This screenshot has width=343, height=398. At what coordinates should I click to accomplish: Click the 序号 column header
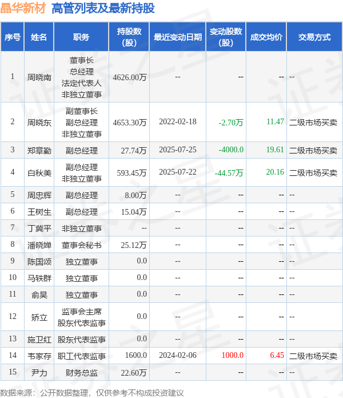click(x=13, y=37)
